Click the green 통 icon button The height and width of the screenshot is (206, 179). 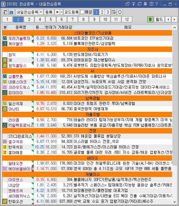150,19
